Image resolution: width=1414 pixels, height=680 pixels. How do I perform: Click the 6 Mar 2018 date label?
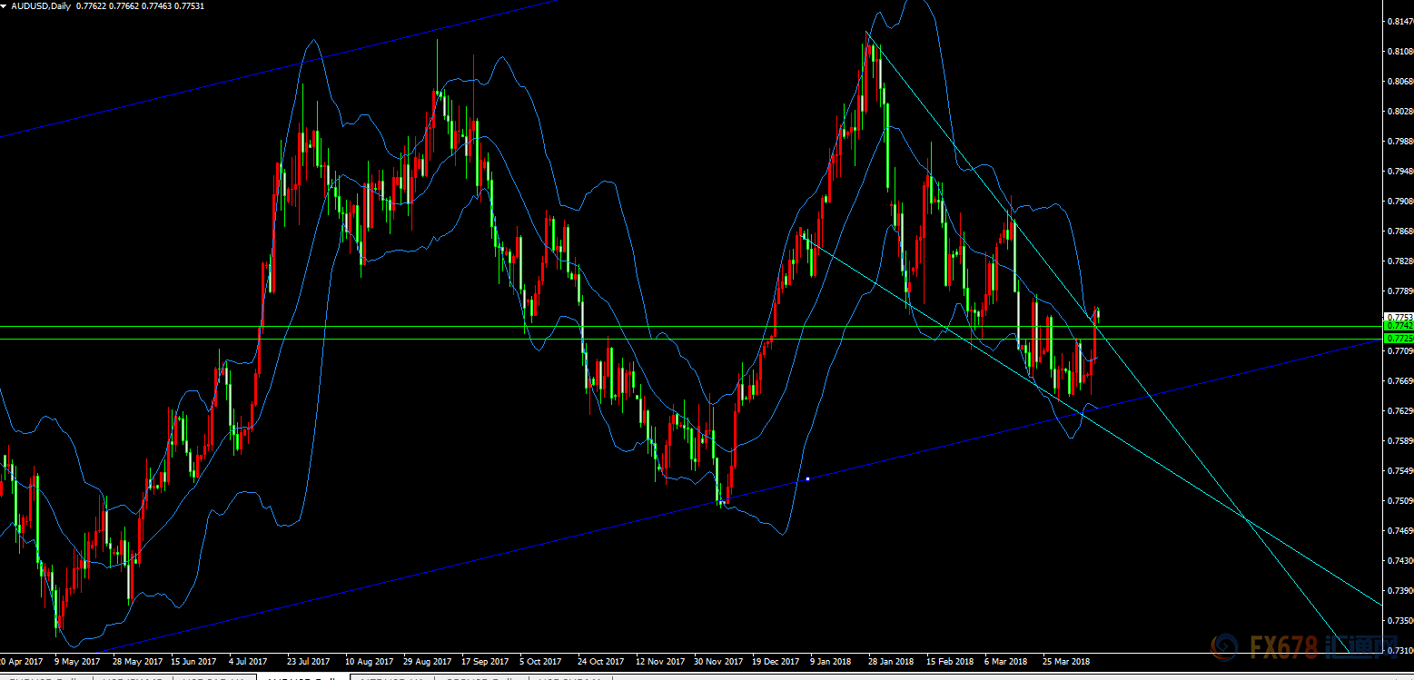1006,662
